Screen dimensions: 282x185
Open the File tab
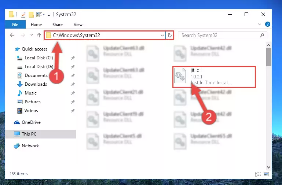point(15,25)
